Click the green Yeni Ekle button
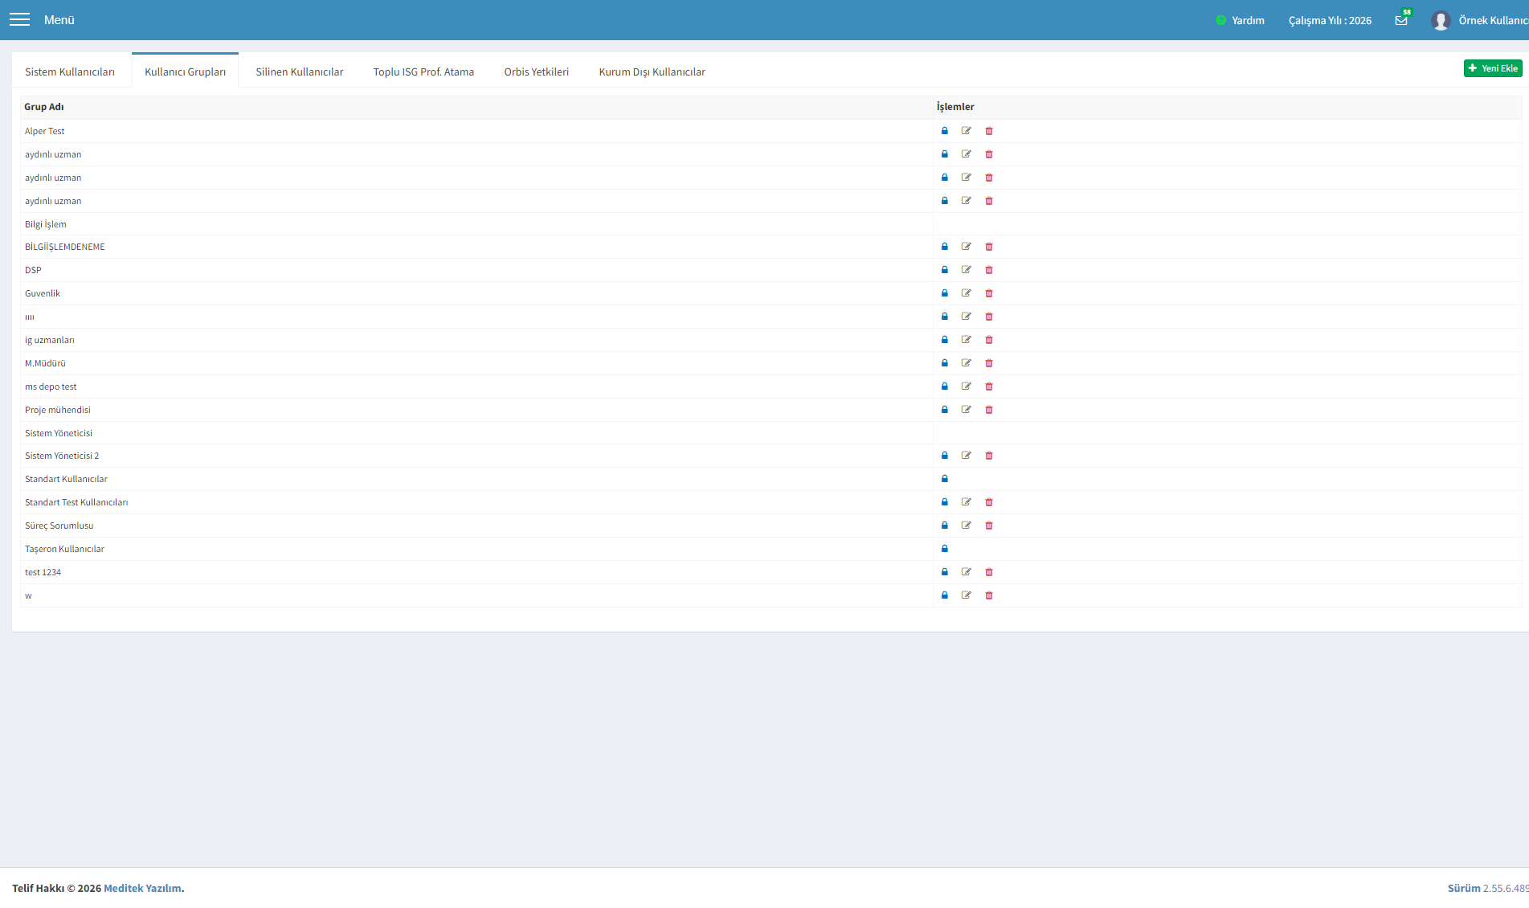Screen dimensions: 1529x908 [x=1493, y=68]
